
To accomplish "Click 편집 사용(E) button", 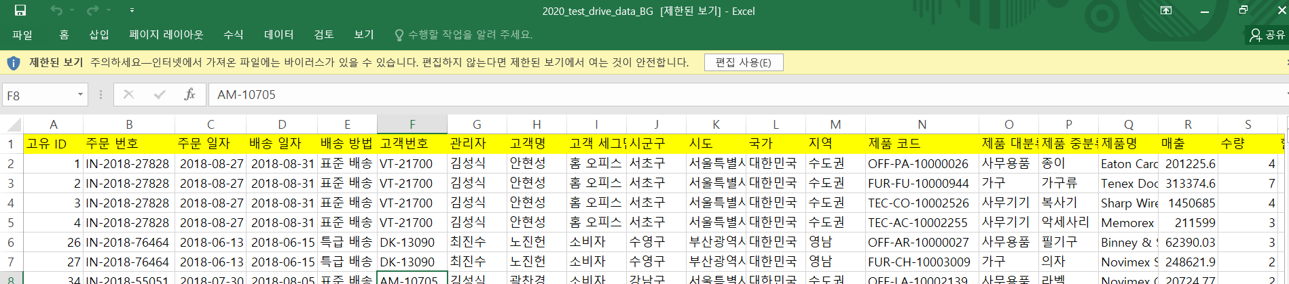I will click(744, 62).
